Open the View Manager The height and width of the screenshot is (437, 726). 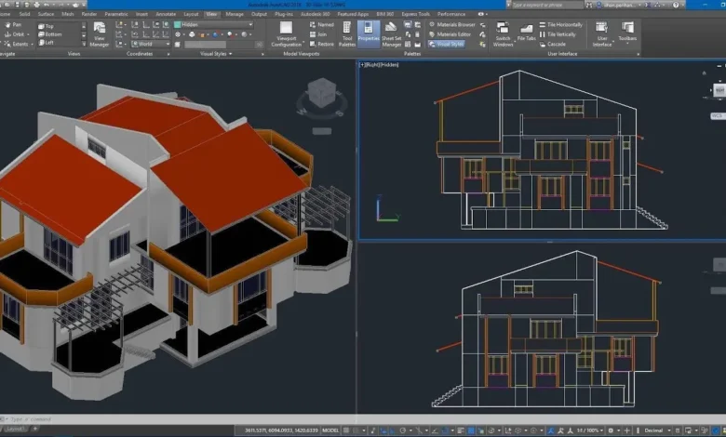[99, 34]
